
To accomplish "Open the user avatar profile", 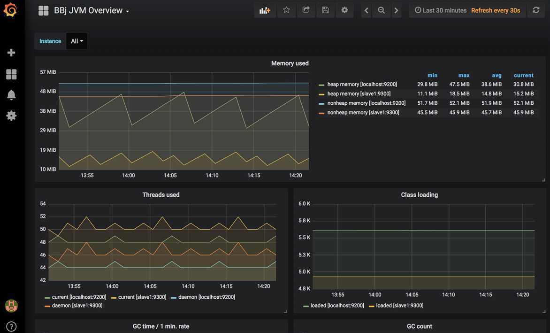I will click(x=11, y=306).
